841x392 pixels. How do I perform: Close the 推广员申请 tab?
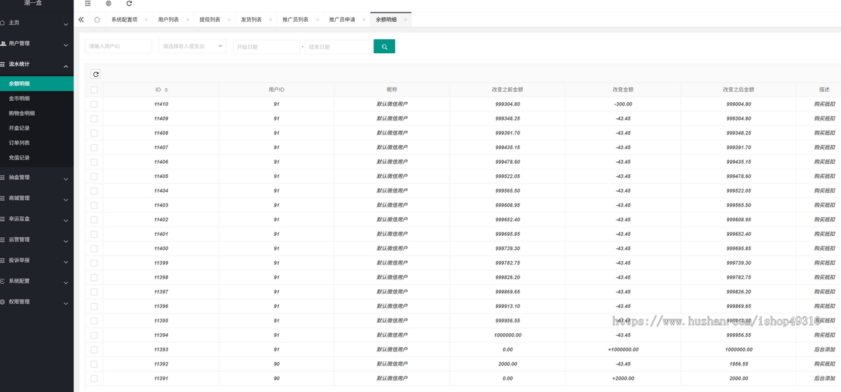[x=364, y=20]
